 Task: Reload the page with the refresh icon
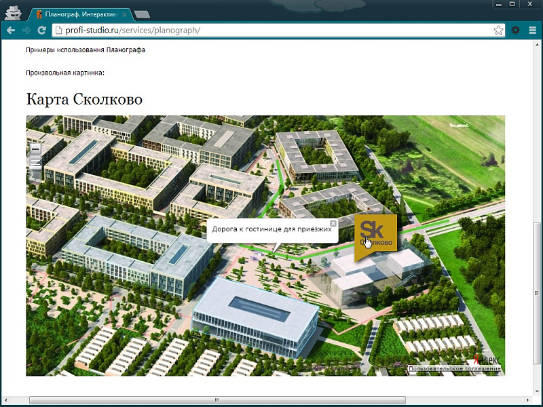43,30
